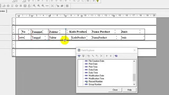Select Record Number field
Image resolution: width=169 pixels, height=95 pixels.
pos(96,82)
